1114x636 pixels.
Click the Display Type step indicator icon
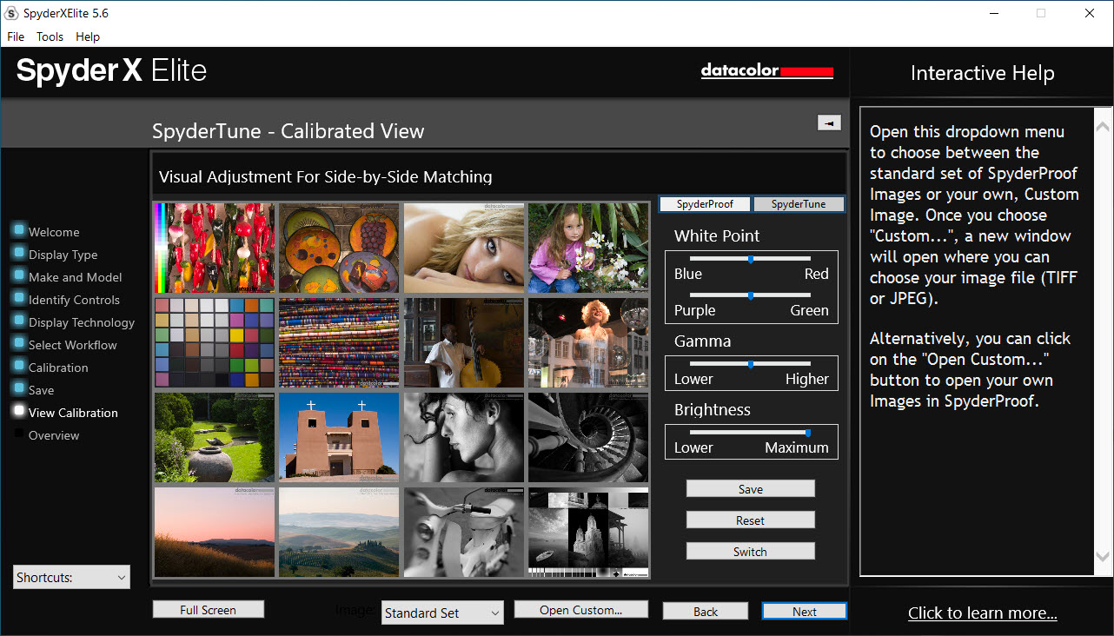point(19,253)
